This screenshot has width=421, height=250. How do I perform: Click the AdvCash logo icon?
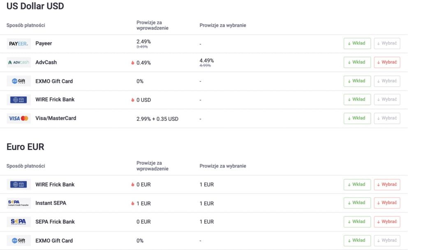point(19,62)
